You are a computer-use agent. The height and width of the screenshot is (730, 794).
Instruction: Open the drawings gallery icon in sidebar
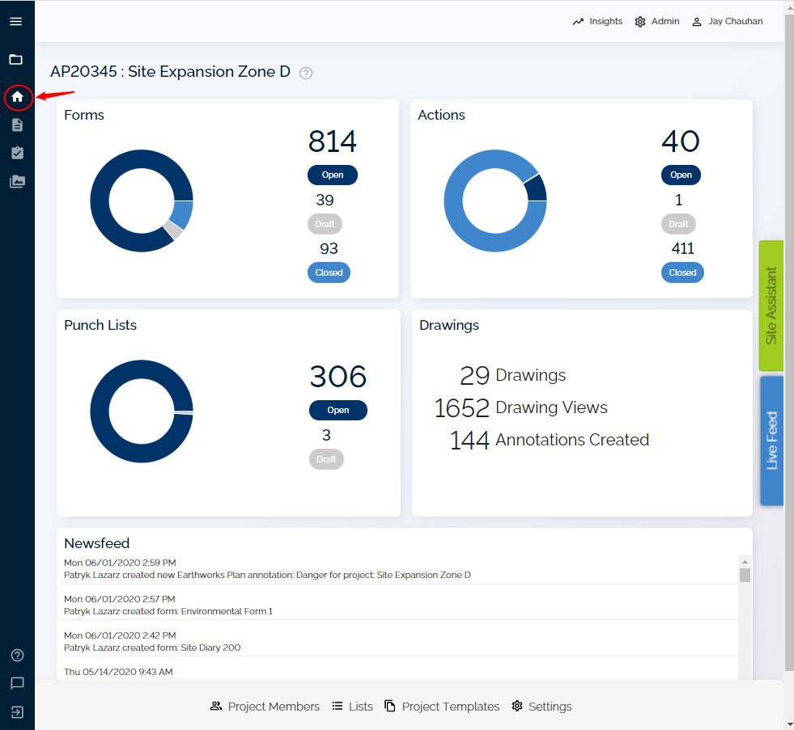pyautogui.click(x=17, y=182)
